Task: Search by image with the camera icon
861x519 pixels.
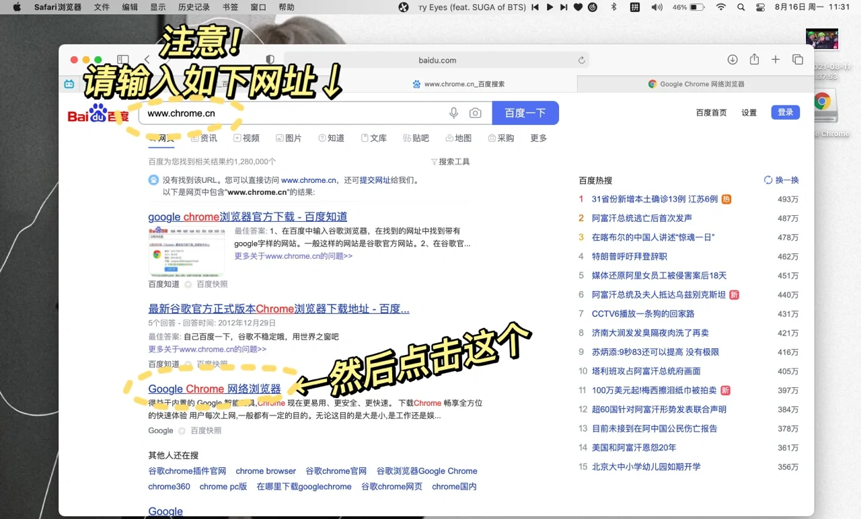Action: [x=476, y=113]
